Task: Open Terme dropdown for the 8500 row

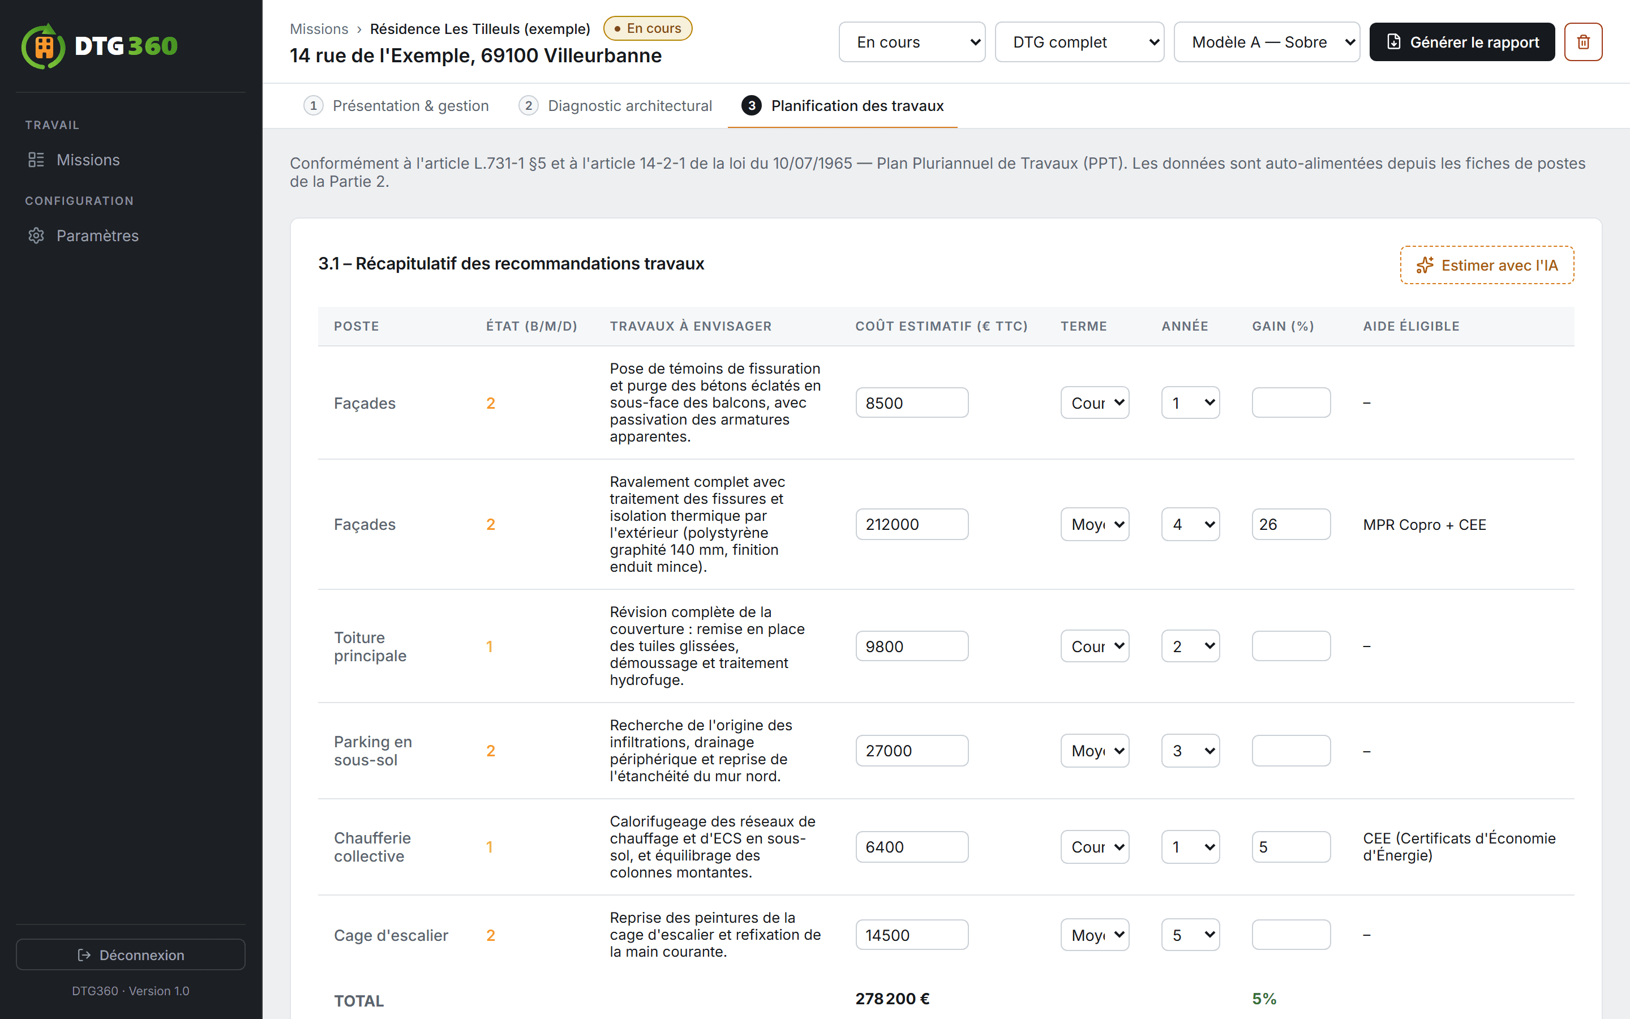Action: point(1095,403)
